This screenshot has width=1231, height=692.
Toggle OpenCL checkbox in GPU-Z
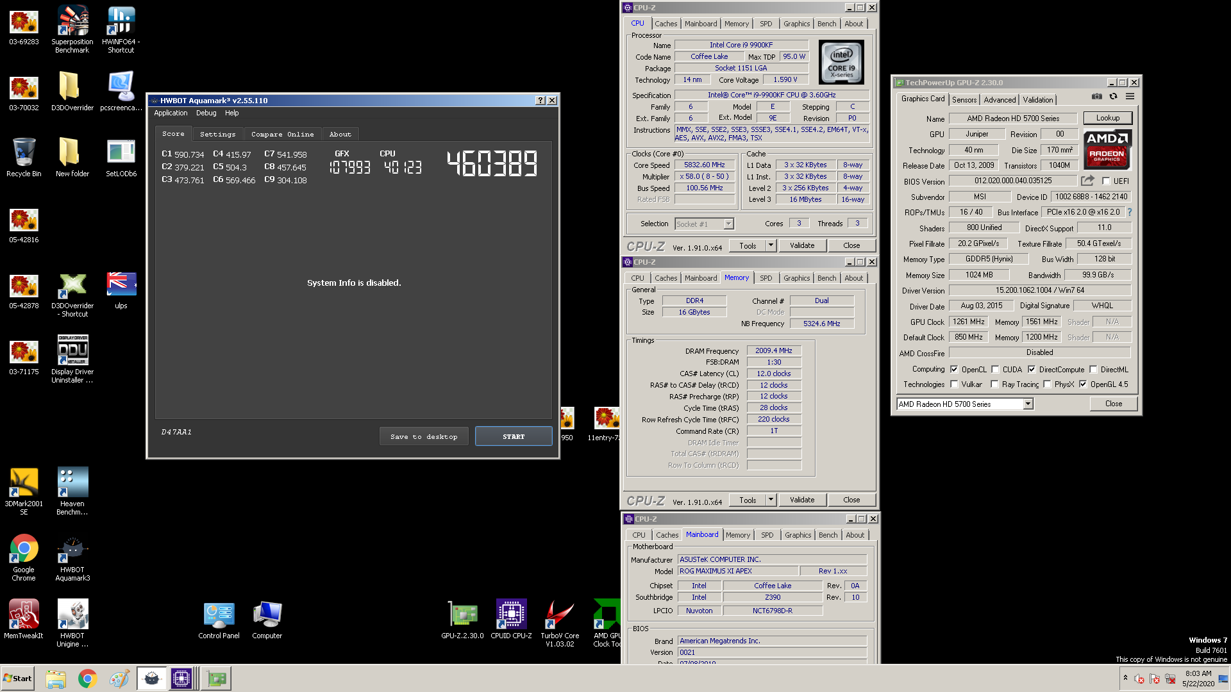pyautogui.click(x=954, y=370)
